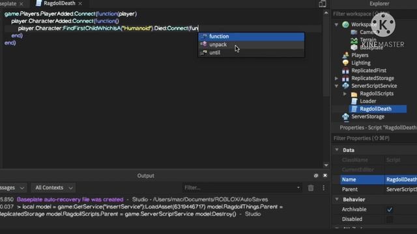Select ServerScriptService in the Explorer
The image size is (417, 234).
coord(374,86)
